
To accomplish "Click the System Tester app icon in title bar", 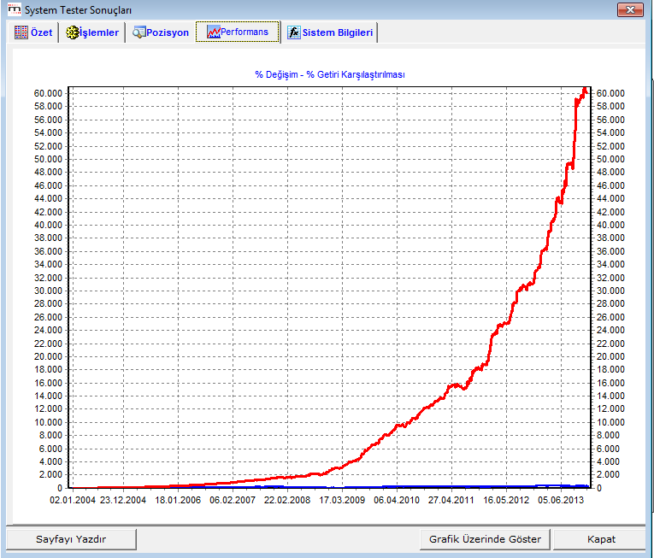I will click(x=15, y=9).
